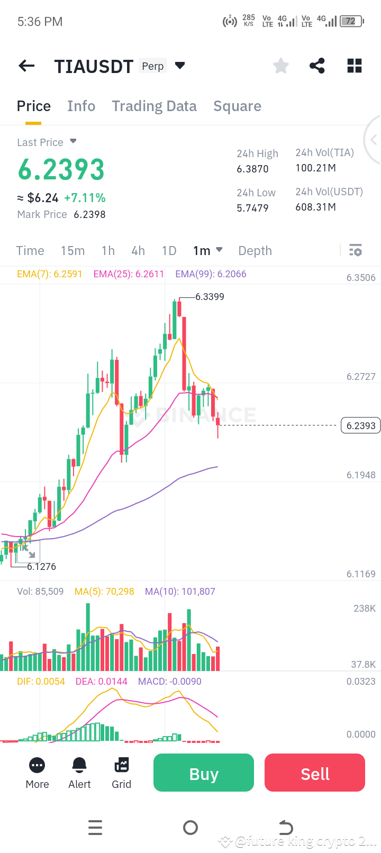
Task: Open the apps grid icon at top right
Action: (353, 66)
